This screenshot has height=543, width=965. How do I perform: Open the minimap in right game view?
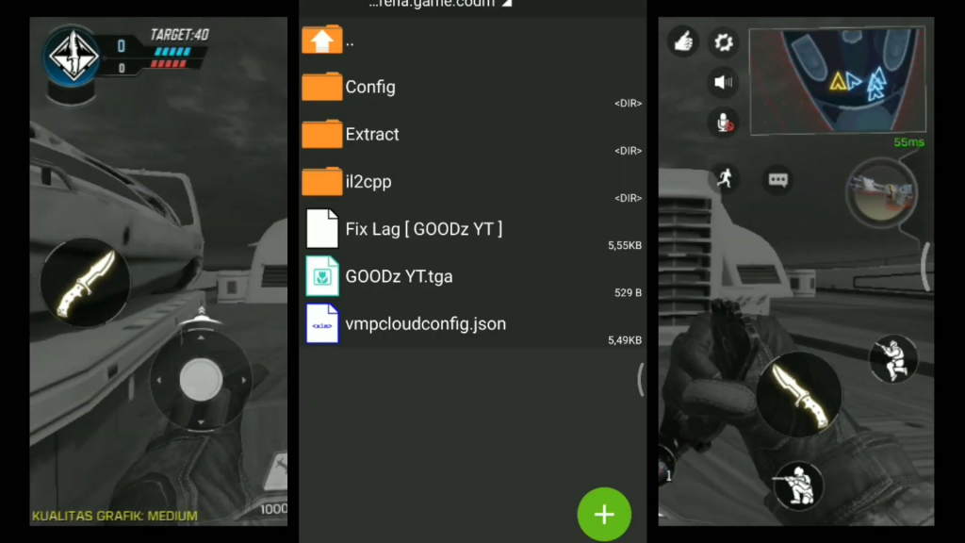click(x=837, y=80)
